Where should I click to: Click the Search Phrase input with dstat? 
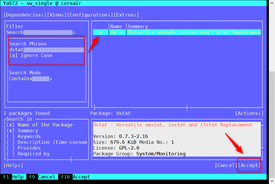point(47,49)
